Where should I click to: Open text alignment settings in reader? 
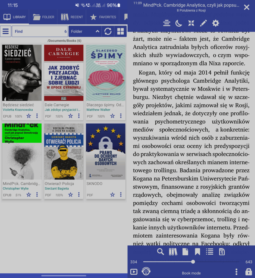click(x=167, y=23)
